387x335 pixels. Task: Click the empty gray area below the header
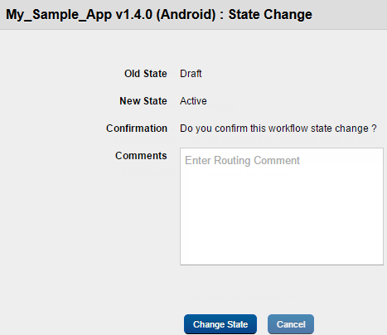[x=193, y=47]
